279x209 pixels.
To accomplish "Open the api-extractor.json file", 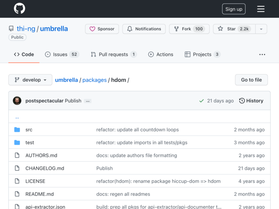I will tap(45, 207).
